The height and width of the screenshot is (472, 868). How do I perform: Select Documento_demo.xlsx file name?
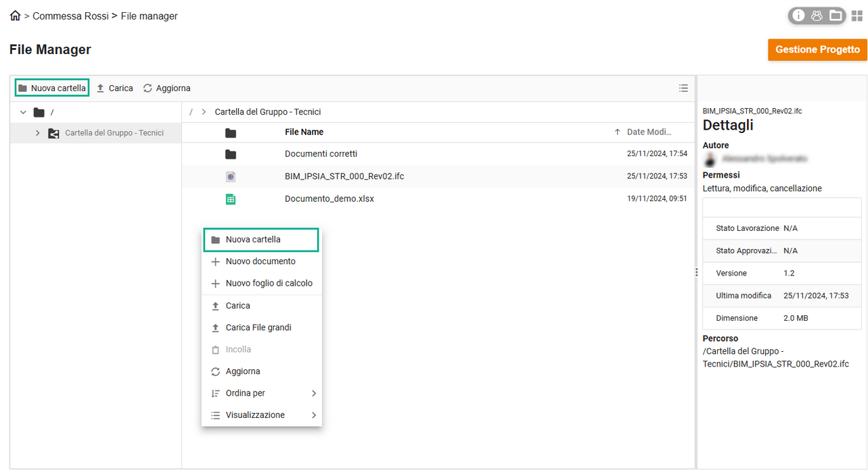[x=329, y=199]
